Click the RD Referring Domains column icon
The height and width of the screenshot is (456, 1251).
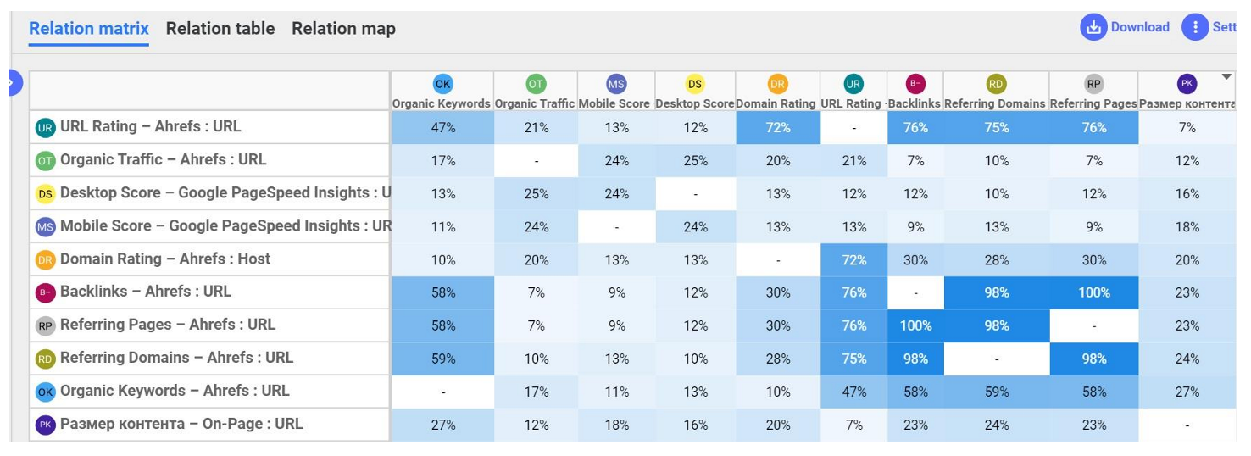coord(996,84)
